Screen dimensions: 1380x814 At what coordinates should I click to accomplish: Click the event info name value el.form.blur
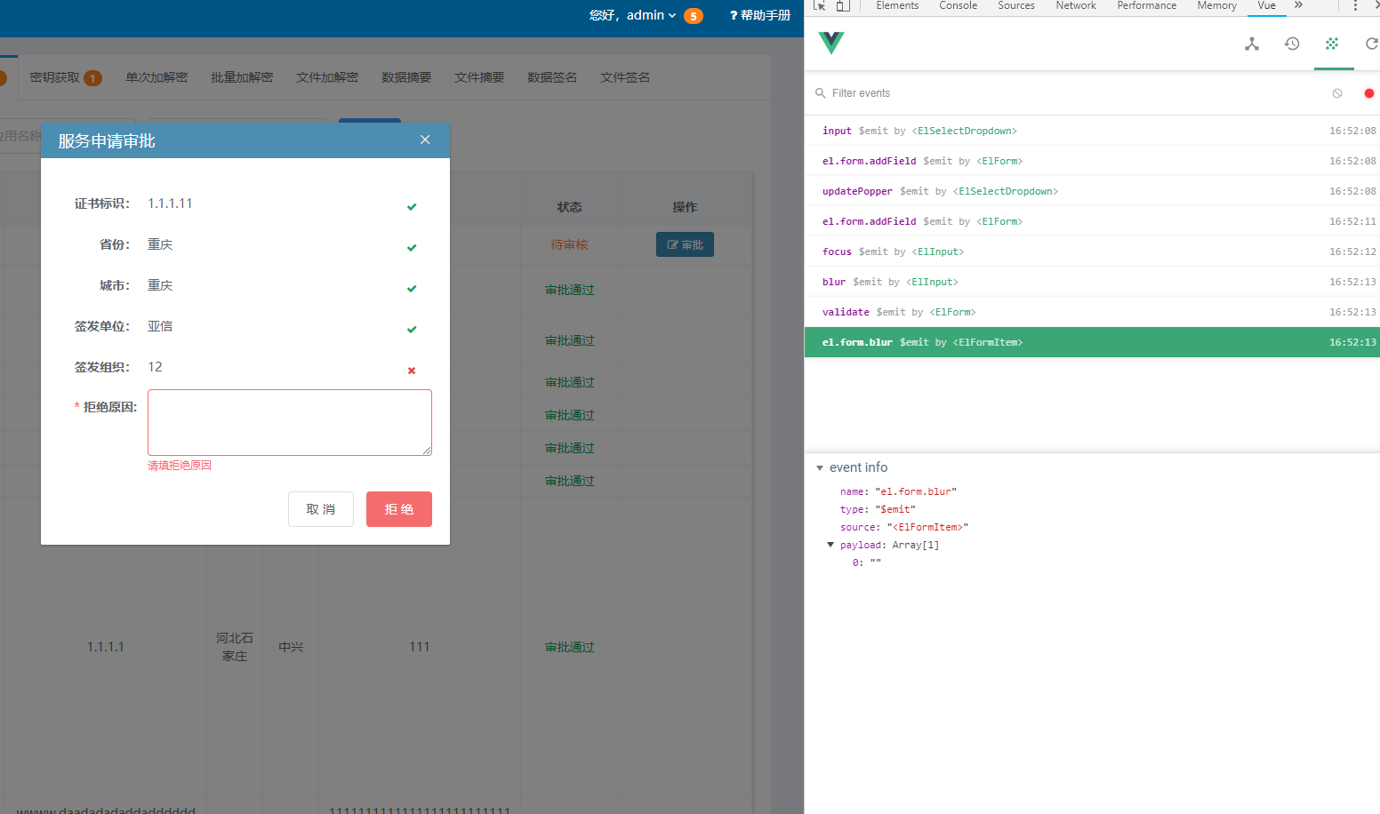tap(916, 491)
